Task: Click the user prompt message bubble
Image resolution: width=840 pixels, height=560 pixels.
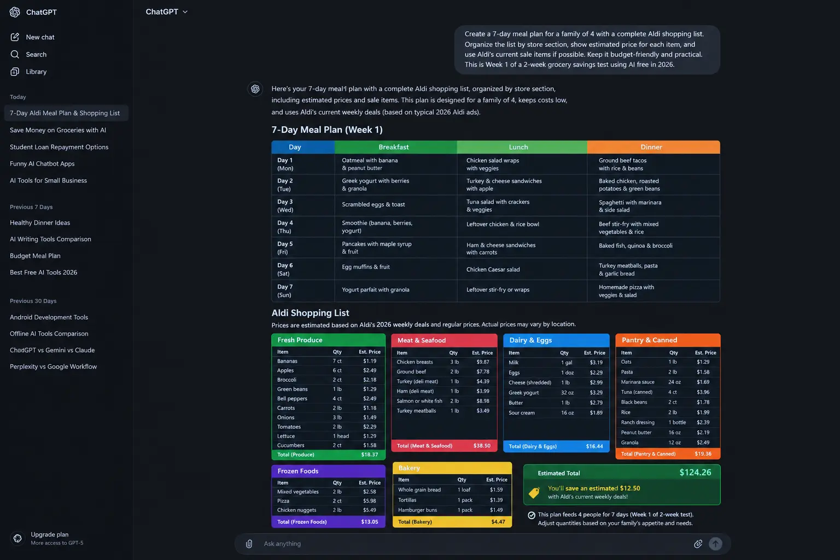Action: (x=587, y=49)
